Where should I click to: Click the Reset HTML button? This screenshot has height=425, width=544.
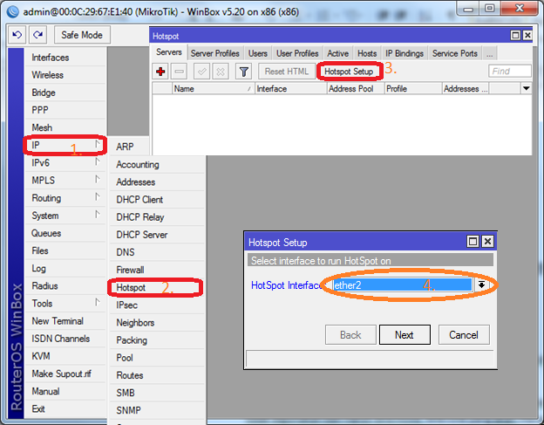click(x=287, y=72)
